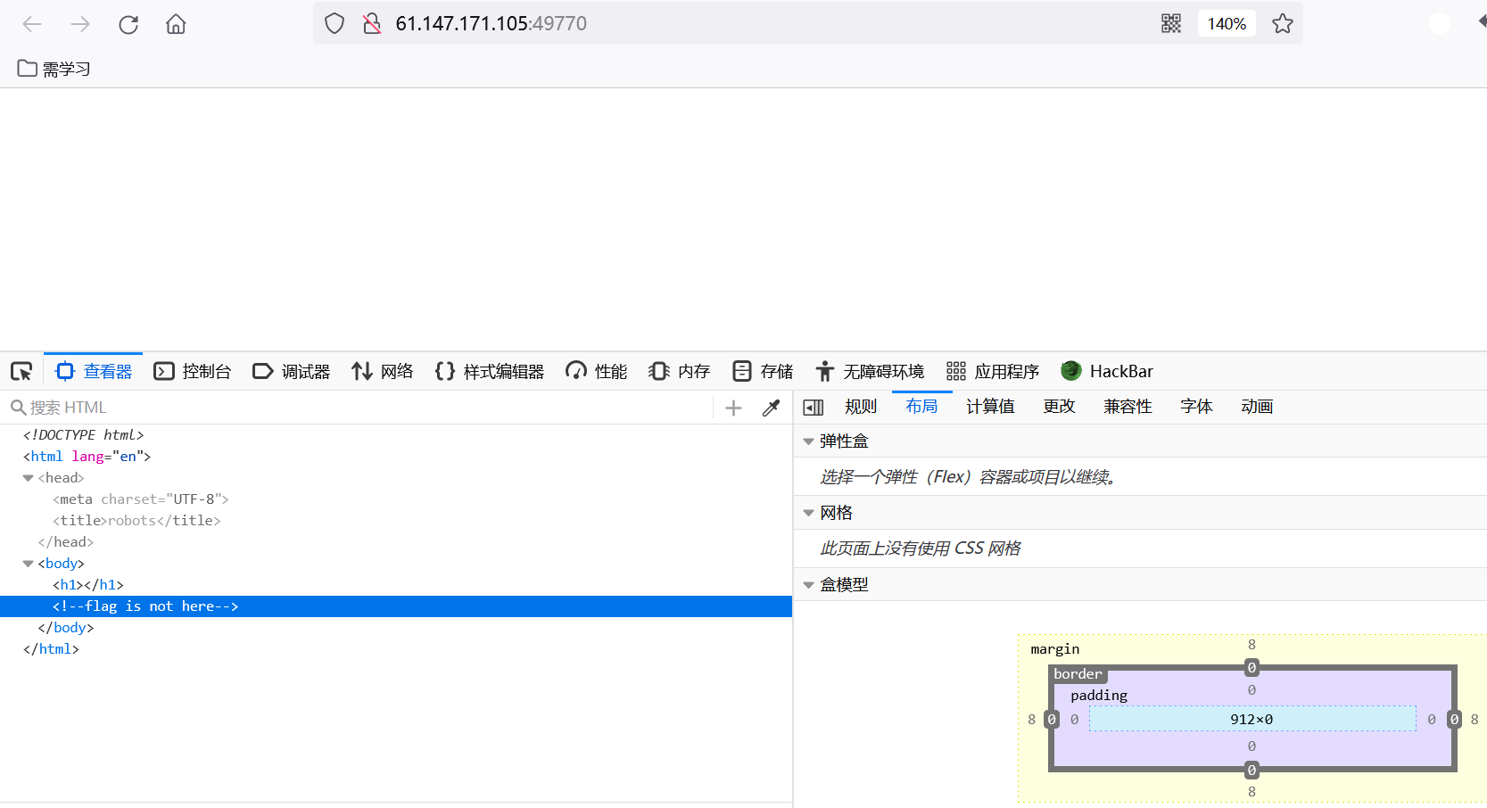Switch to the 查看器 inspector tab
1487x808 pixels.
point(94,371)
